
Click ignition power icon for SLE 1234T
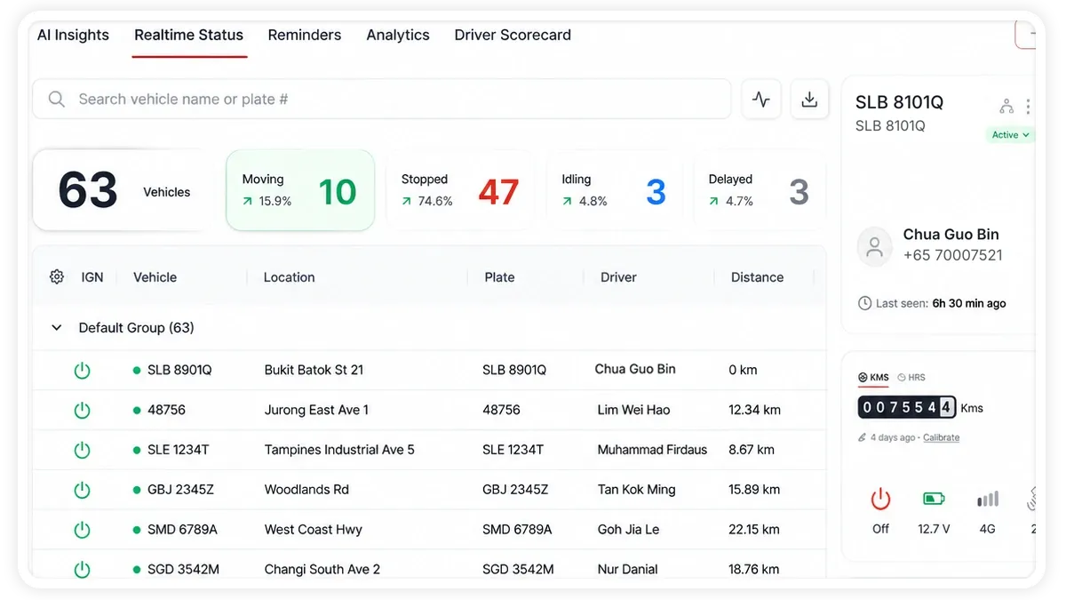coord(82,450)
